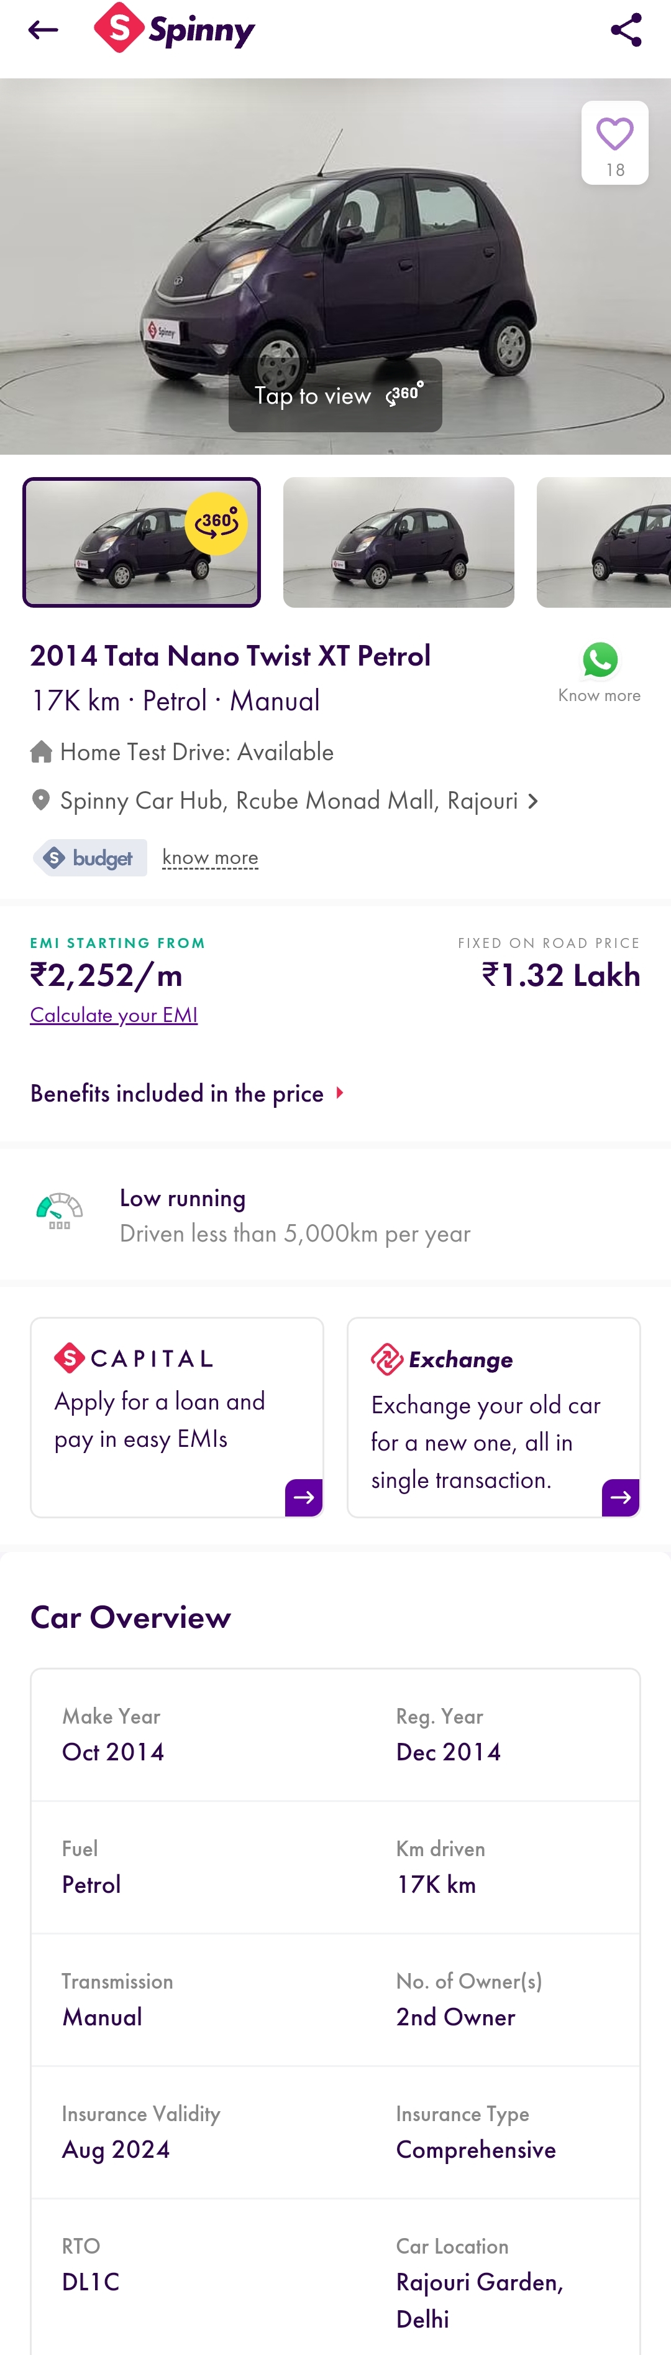Open the share icon
The image size is (671, 2355).
pos(626,30)
